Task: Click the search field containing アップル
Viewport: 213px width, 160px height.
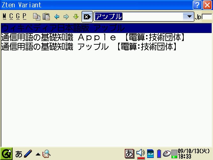Action: tap(138, 17)
